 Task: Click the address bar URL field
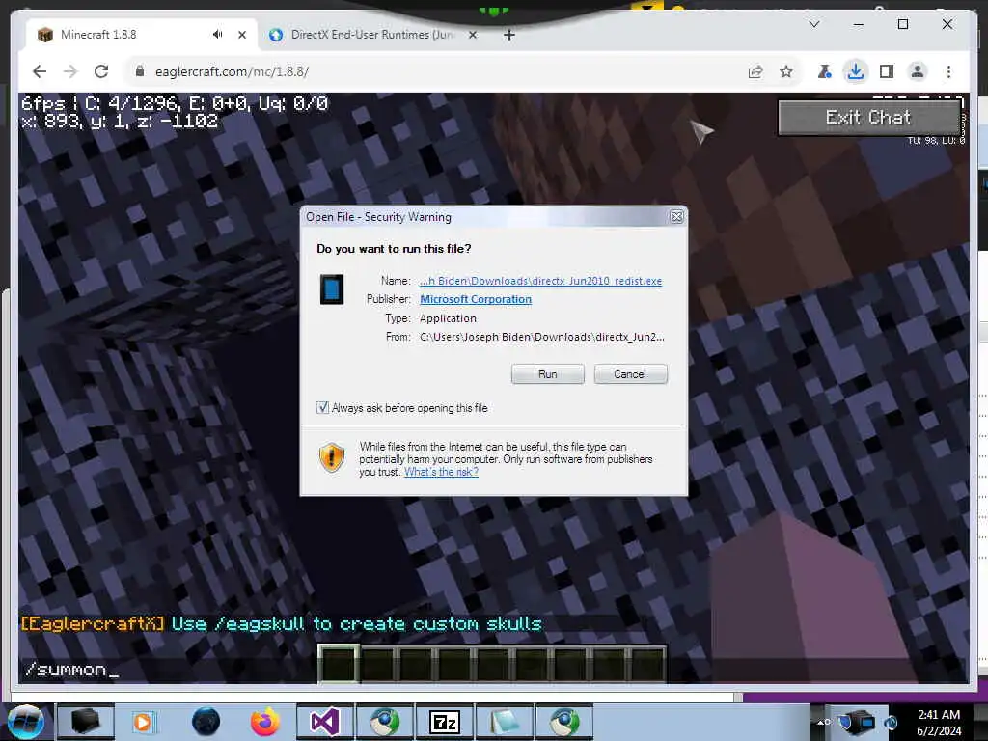click(435, 71)
